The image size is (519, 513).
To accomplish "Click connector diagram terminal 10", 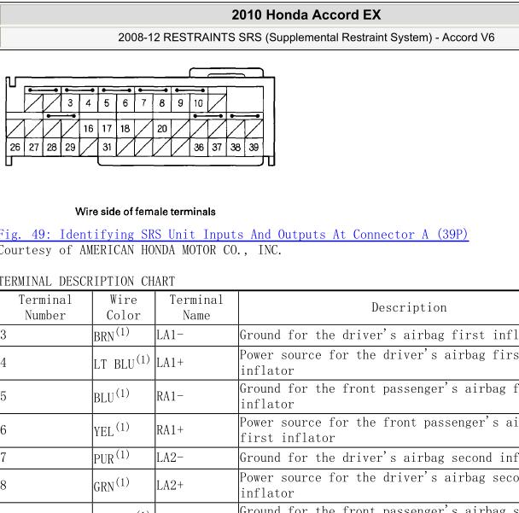I will click(x=199, y=103).
